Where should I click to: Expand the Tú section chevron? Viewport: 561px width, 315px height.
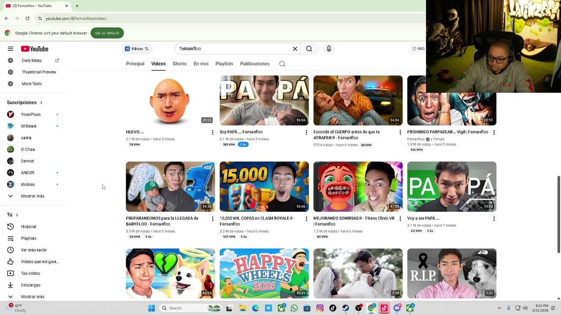click(17, 215)
